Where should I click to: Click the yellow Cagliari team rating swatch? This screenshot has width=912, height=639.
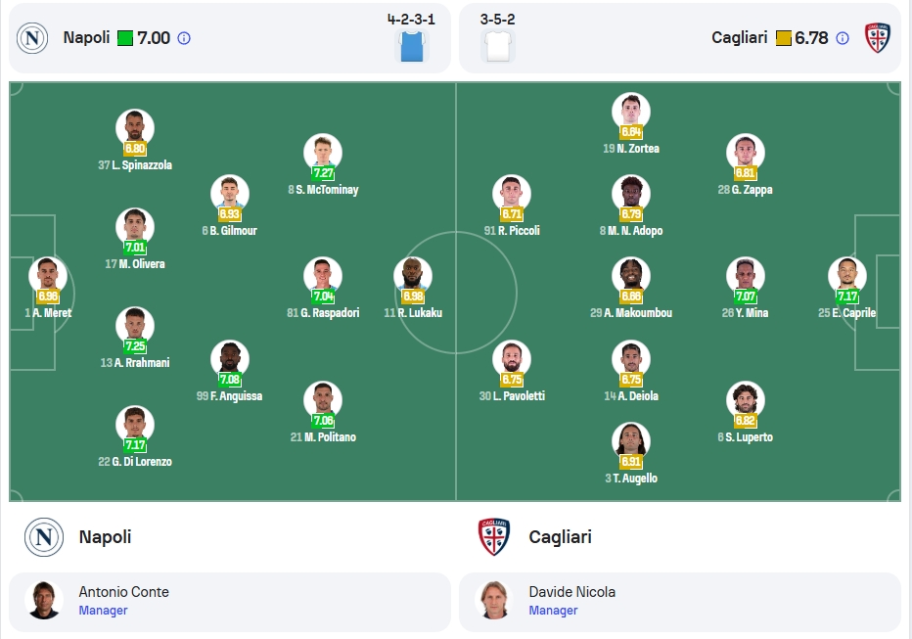pyautogui.click(x=784, y=38)
